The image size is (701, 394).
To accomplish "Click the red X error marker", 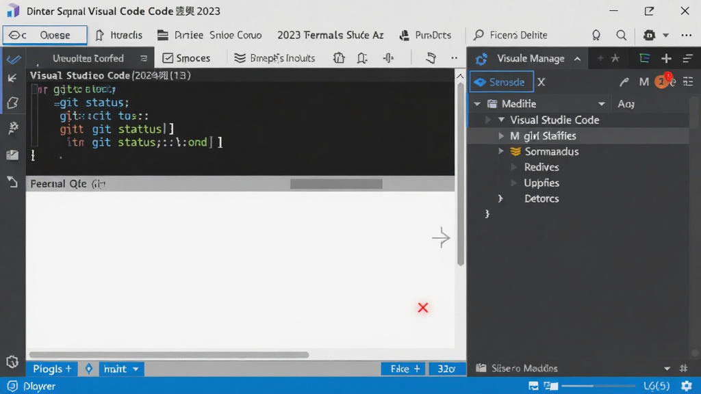I will pyautogui.click(x=423, y=307).
